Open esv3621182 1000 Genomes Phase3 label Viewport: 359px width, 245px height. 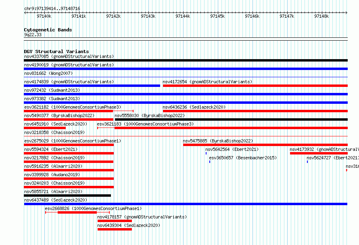click(73, 107)
